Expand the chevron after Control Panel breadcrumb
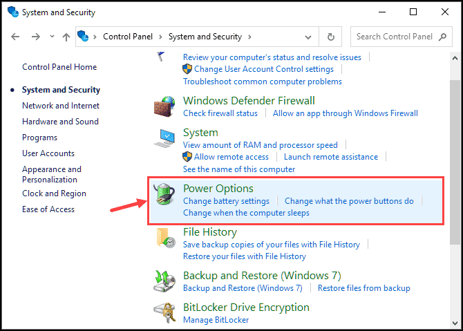 (x=160, y=37)
